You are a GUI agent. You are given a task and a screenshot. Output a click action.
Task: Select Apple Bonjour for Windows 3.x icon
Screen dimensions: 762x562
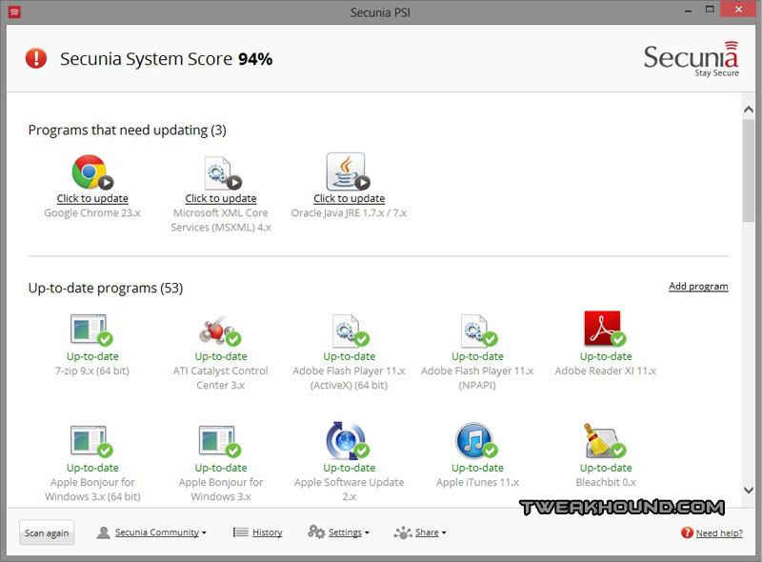tap(220, 441)
